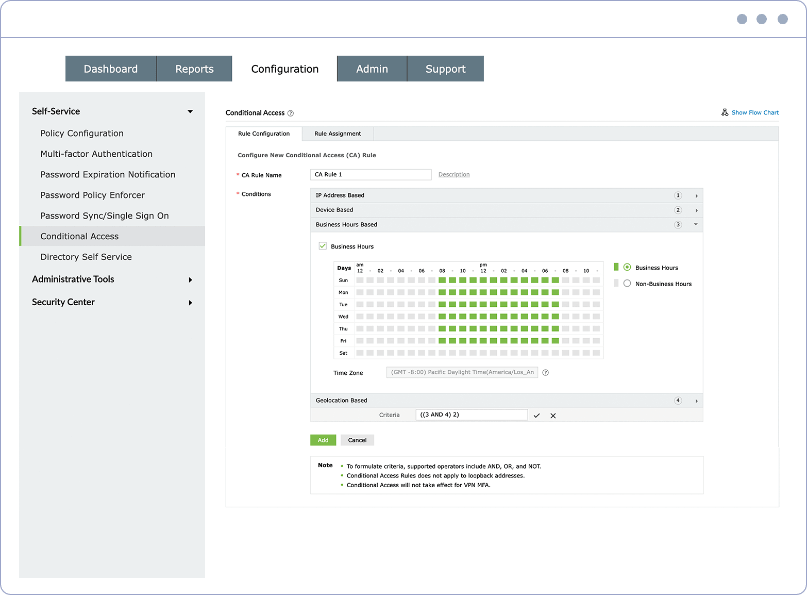Select the Non-Business Hours radio button
The image size is (807, 595).
tap(627, 283)
